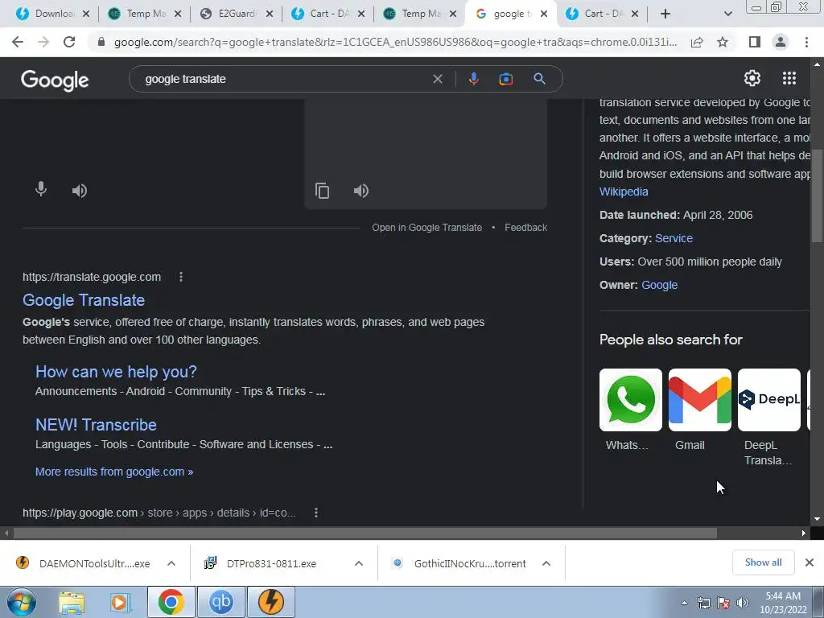Viewport: 824px width, 618px height.
Task: Click the horizontal page scrollbar
Action: click(365, 533)
